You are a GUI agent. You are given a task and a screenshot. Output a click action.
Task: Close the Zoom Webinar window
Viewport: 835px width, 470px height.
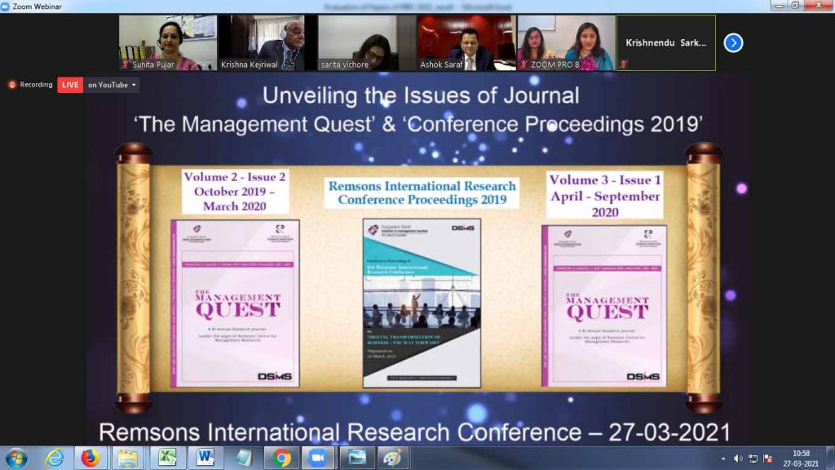pos(819,6)
